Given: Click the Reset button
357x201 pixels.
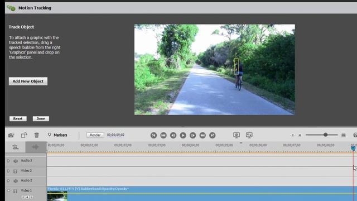Looking at the screenshot, I should click(18, 119).
